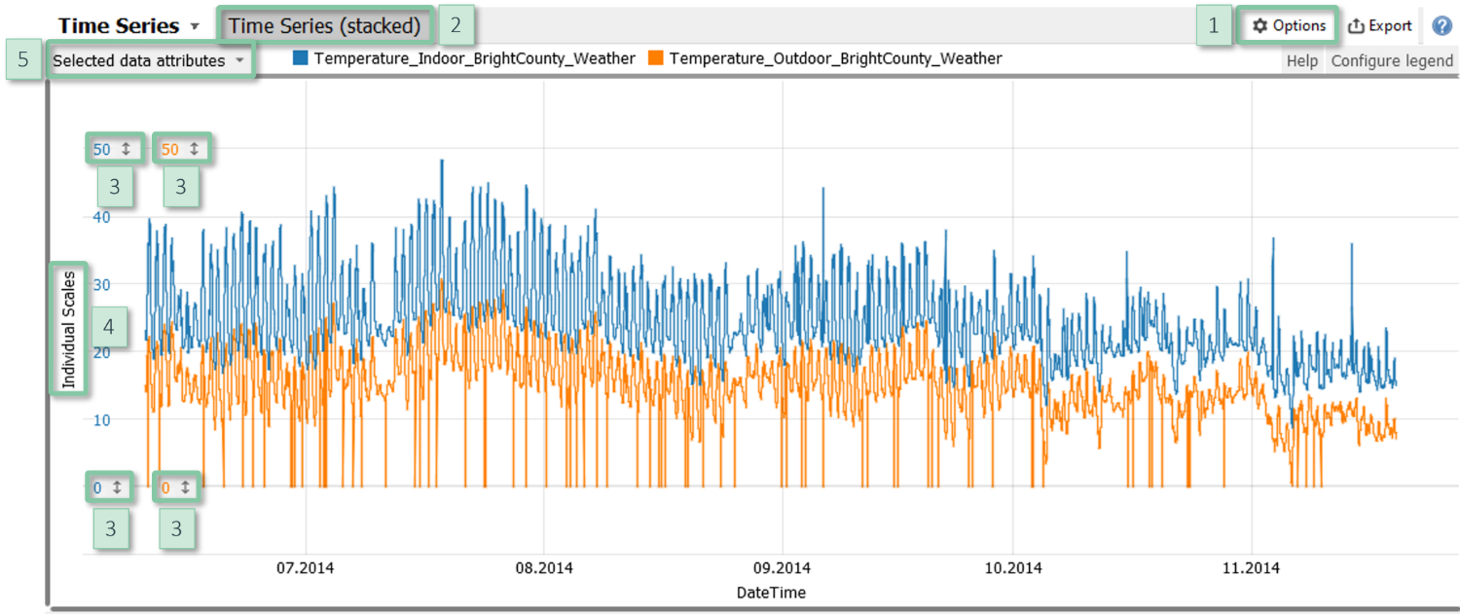This screenshot has height=614, width=1460.
Task: Select the 11.2014 x-axis tick label
Action: [x=1250, y=567]
